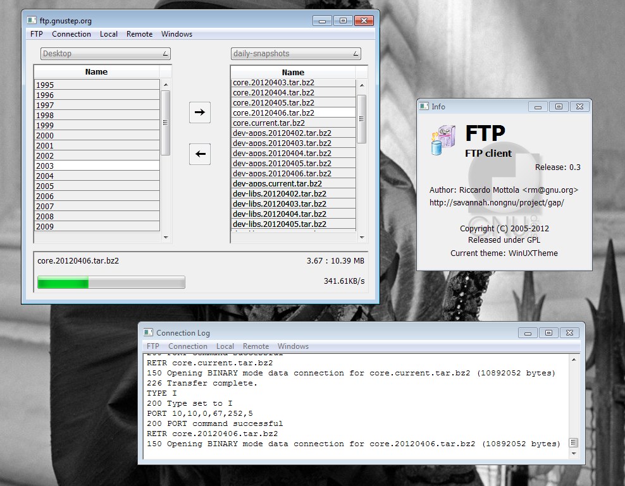
Task: Open the Desktop local directory dropdown
Action: coord(106,54)
